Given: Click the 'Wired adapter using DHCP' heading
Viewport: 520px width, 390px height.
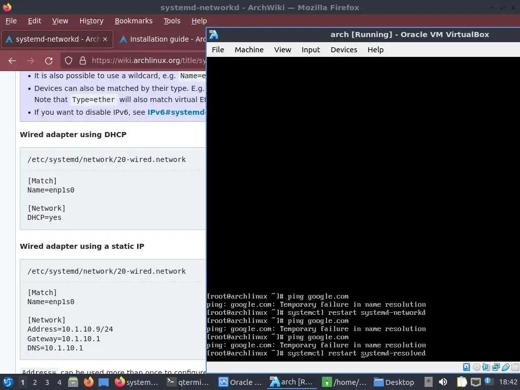Looking at the screenshot, I should (73, 135).
